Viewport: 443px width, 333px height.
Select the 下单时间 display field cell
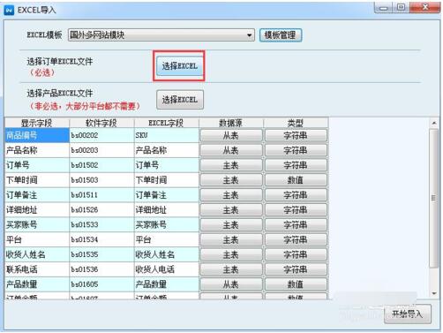[x=37, y=180]
